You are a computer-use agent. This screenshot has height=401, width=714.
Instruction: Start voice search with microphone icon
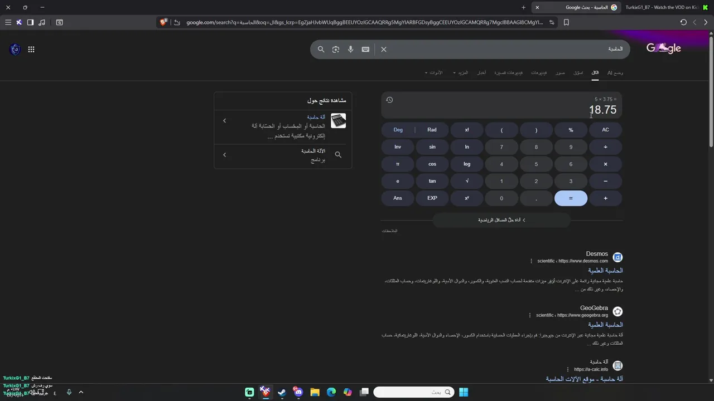coord(350,49)
